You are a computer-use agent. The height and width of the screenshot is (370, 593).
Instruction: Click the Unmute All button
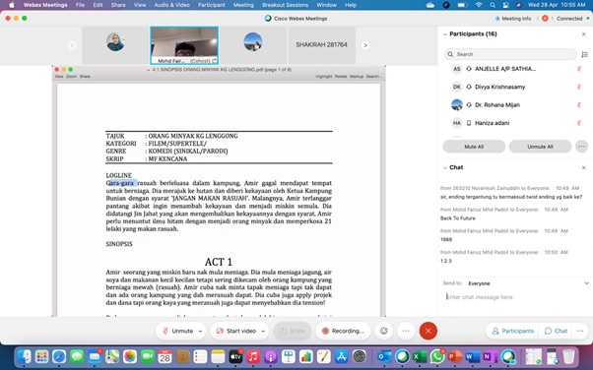point(540,147)
